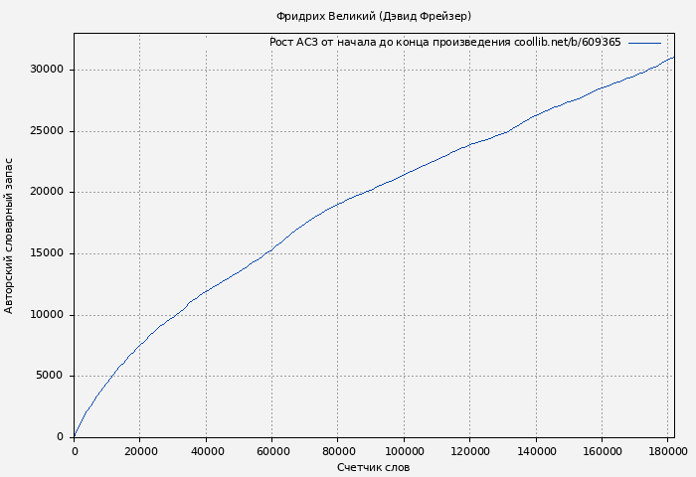Screen dimensions: 696x477
Task: Click the 120000 tick label on the x-axis
Action: [x=469, y=451]
